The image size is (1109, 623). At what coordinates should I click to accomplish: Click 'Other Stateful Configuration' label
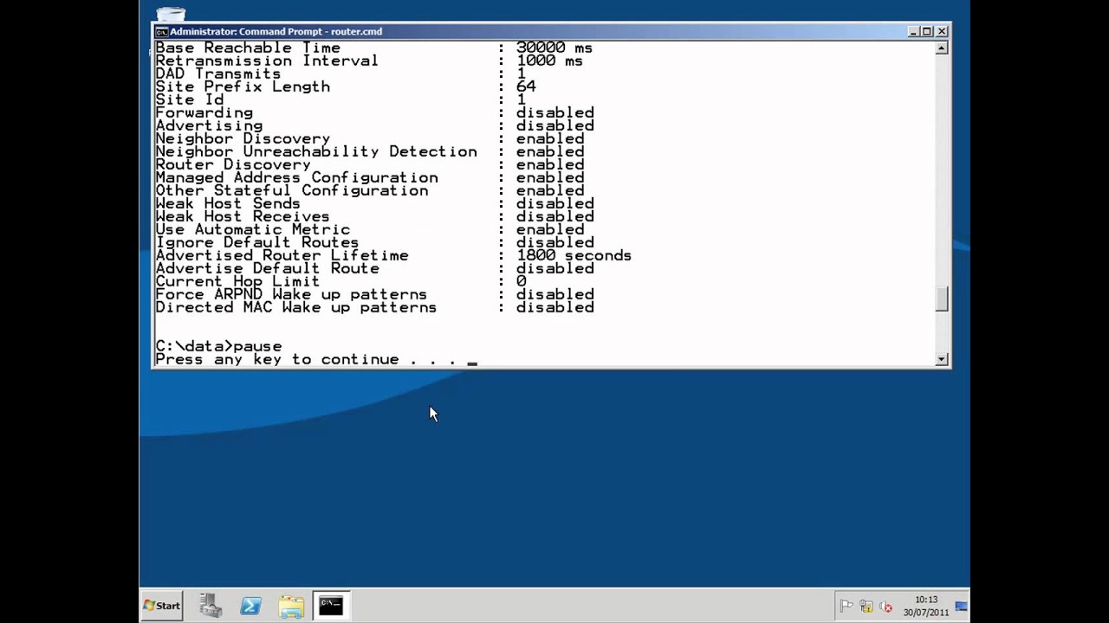point(291,190)
